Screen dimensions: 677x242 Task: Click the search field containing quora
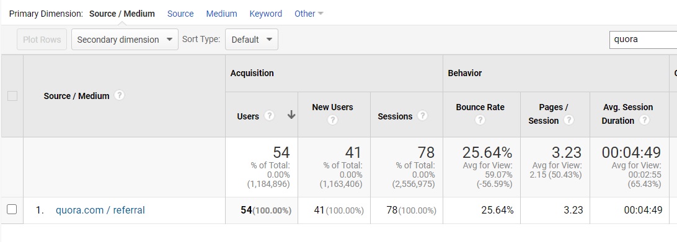(x=643, y=39)
